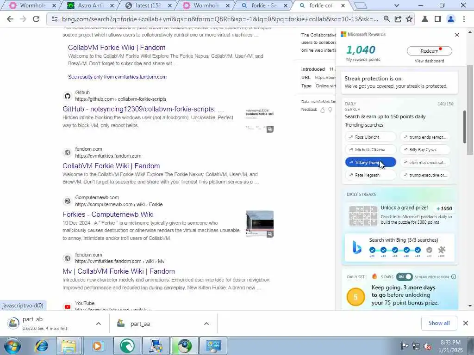
Task: Switch to the latest (159 tab
Action: (x=148, y=6)
